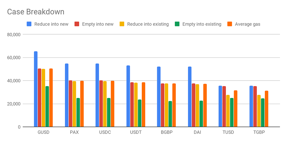The height and width of the screenshot is (142, 287).
Task: Click the Reduce into new legend label
Action: click(51, 24)
